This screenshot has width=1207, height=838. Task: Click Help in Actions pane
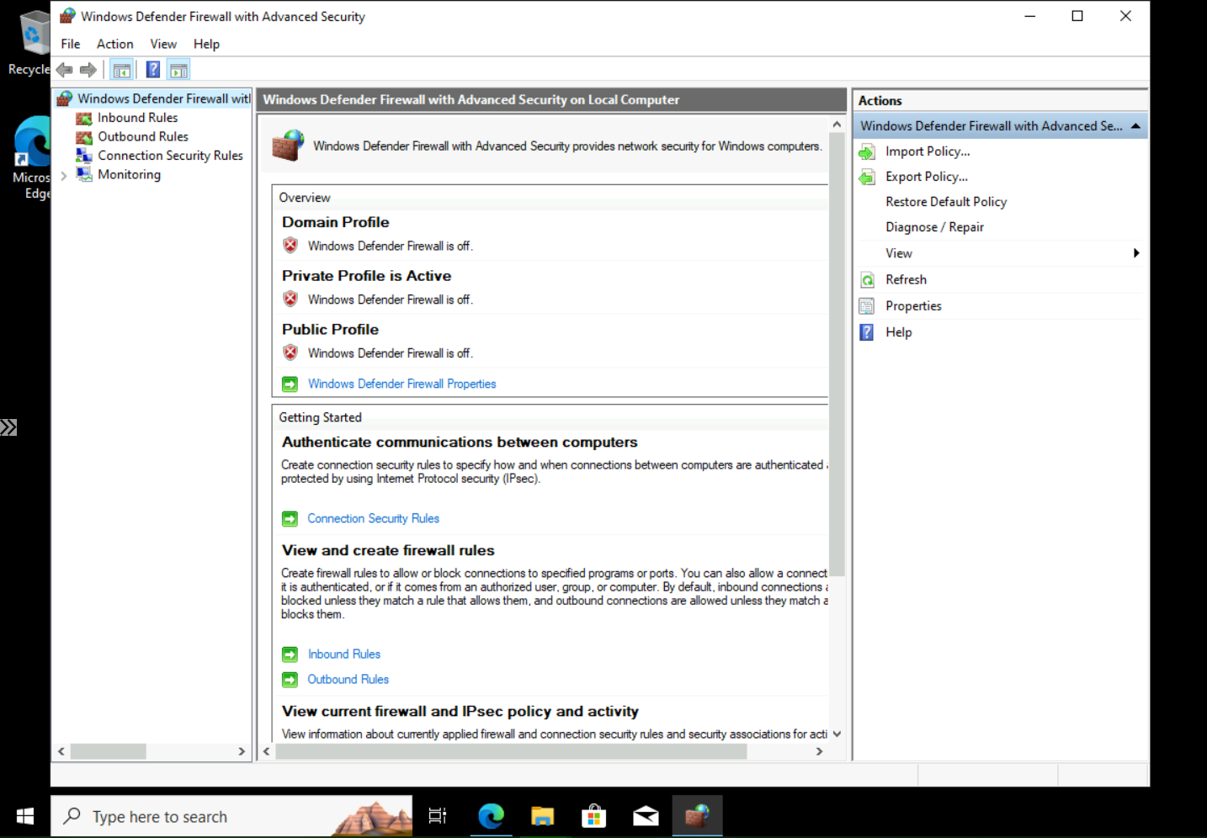[898, 332]
